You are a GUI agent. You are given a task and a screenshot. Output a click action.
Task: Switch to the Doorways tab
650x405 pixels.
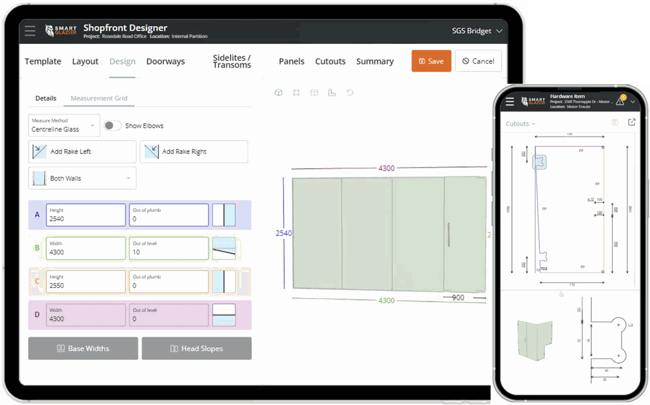pos(165,62)
